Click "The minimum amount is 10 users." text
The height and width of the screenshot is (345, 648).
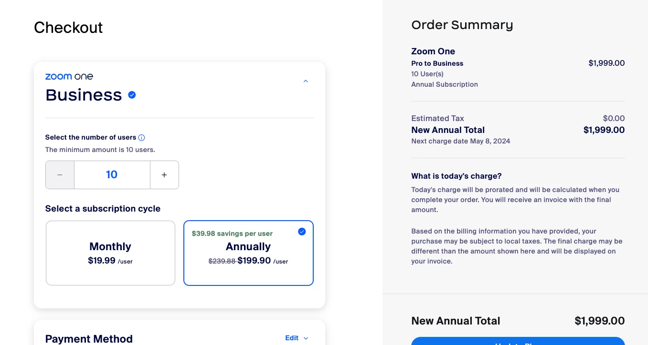[x=100, y=150]
